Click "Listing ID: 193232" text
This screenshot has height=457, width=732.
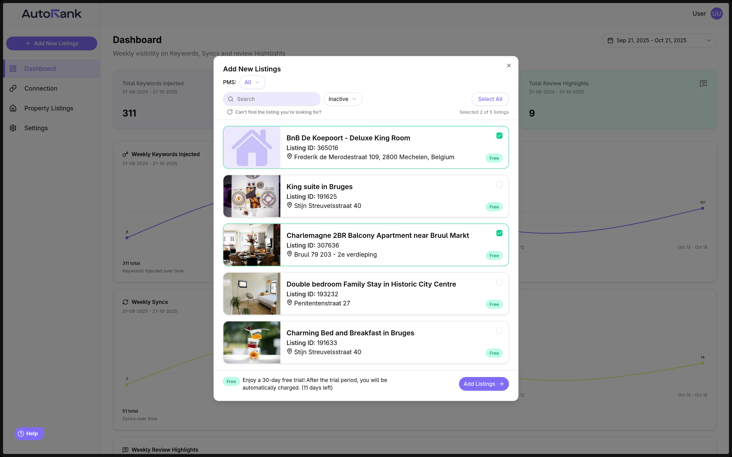pos(312,294)
